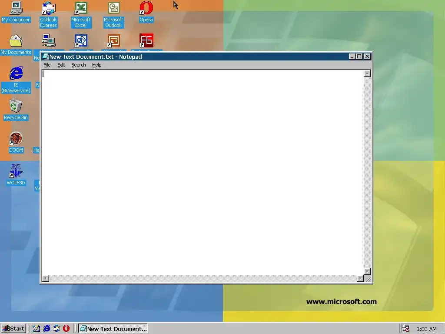Screen dimensions: 445x334
Task: Launch Internet Explorer from Quick Launch
Action: pyautogui.click(x=46, y=329)
